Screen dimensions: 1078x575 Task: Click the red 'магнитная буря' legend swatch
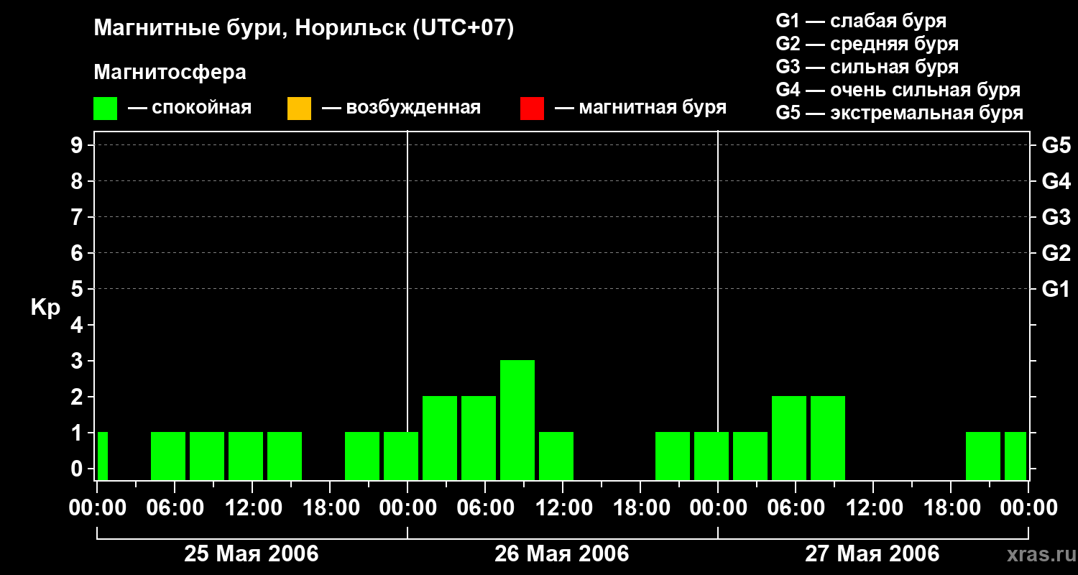[532, 109]
